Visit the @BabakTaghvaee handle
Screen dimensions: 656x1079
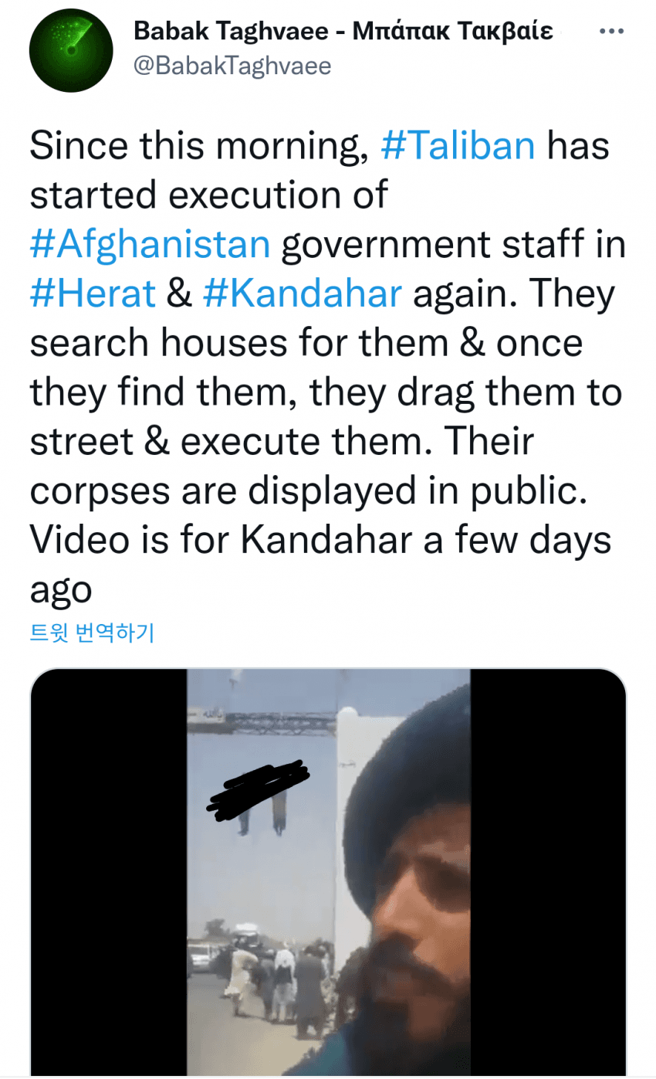pos(232,66)
